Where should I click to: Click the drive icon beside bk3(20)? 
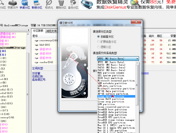(37, 45)
